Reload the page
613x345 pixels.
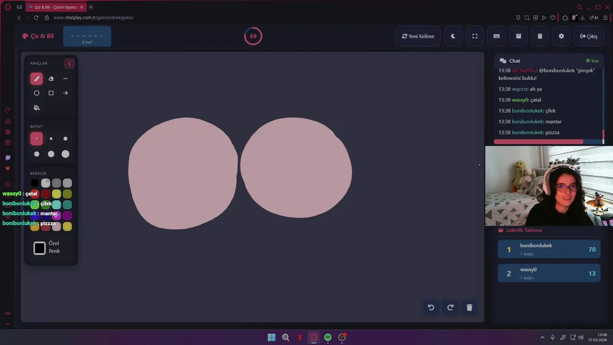[x=36, y=18]
